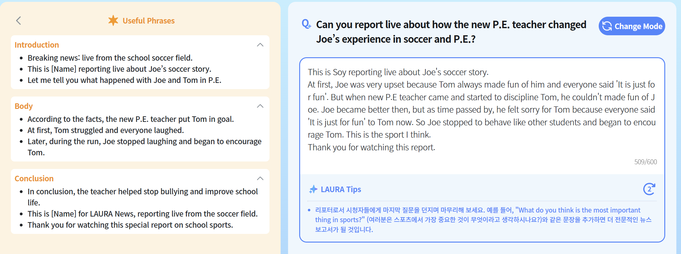681x254 pixels.
Task: Click the LAURA Tips sparkle icon
Action: click(313, 189)
